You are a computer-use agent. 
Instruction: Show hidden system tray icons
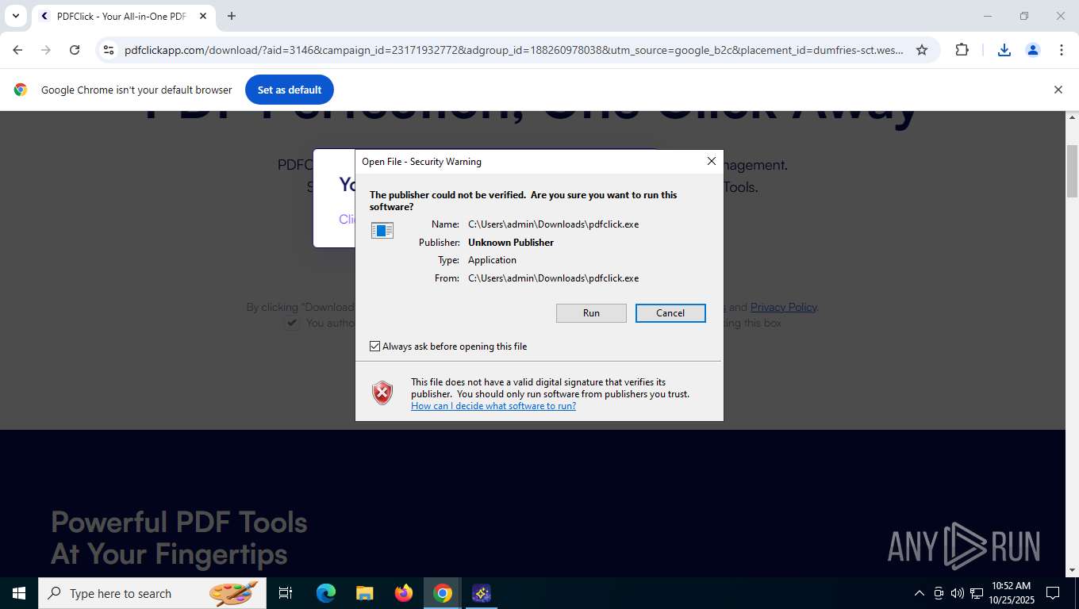(920, 593)
